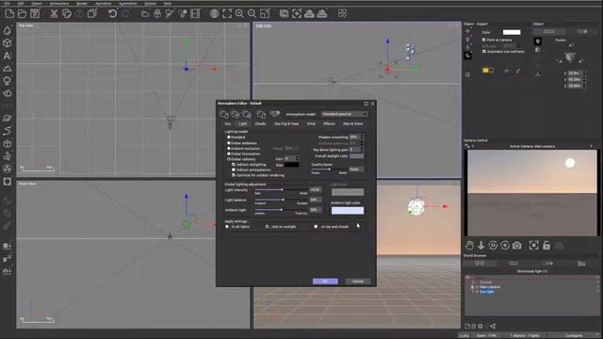The width and height of the screenshot is (603, 339).
Task: Select the Ambient occlusion lighting model
Action: [228, 149]
